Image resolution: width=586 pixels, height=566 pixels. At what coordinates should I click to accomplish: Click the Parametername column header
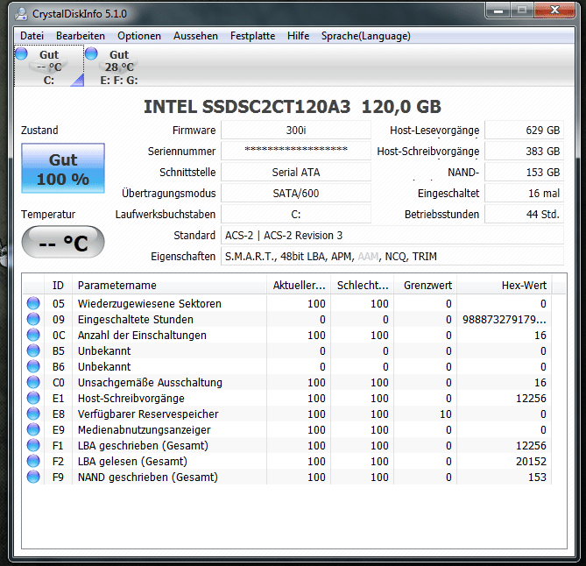tap(169, 286)
